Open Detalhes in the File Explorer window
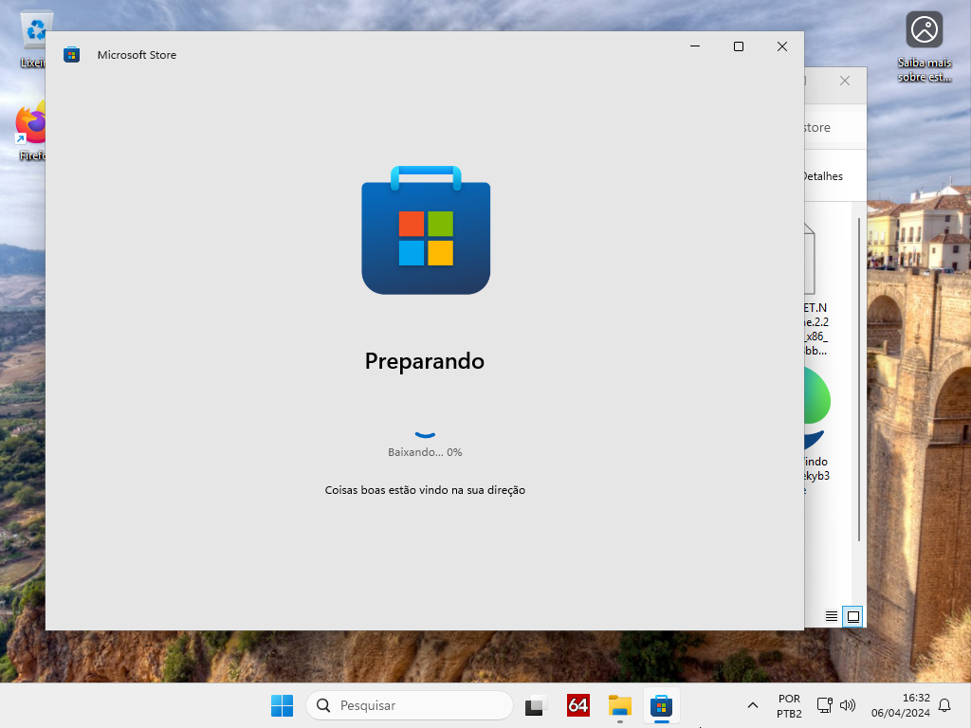This screenshot has width=971, height=728. [823, 176]
